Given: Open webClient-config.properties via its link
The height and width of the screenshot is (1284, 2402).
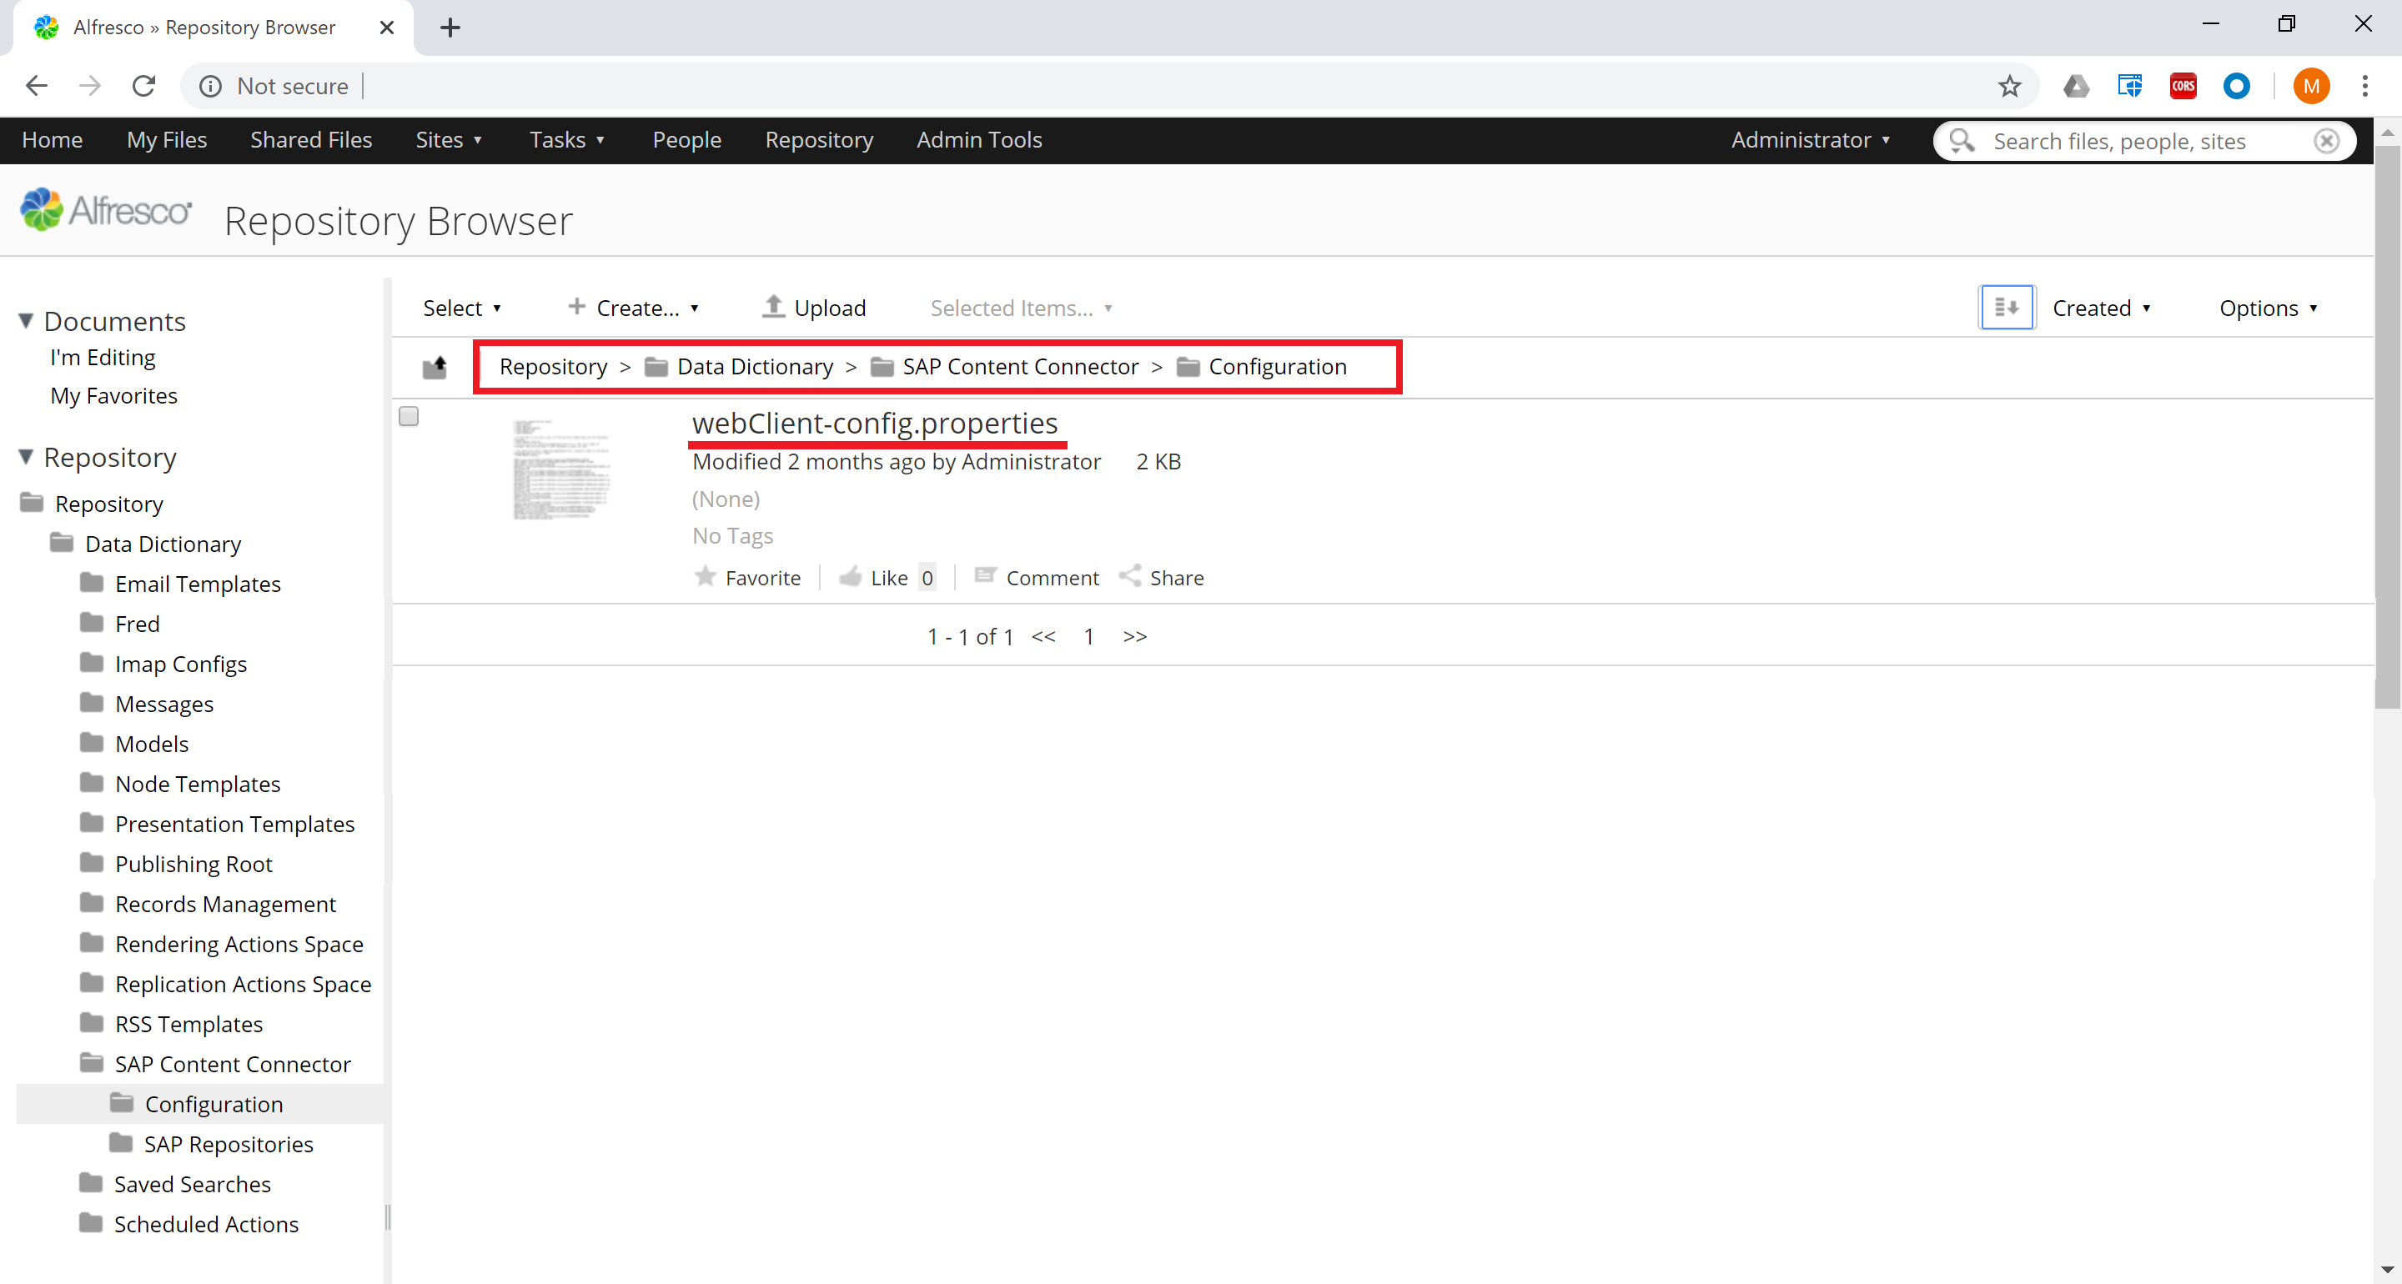Looking at the screenshot, I should click(875, 423).
